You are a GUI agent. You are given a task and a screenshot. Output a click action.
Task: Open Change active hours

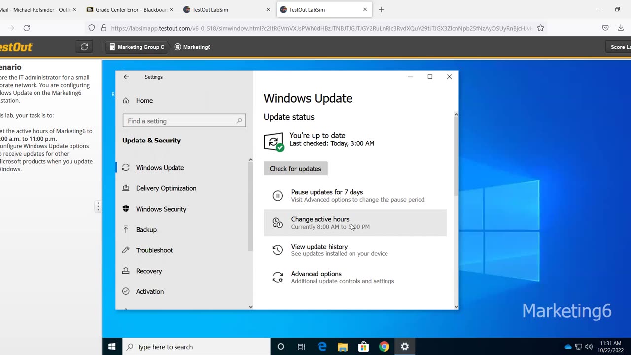[355, 223]
